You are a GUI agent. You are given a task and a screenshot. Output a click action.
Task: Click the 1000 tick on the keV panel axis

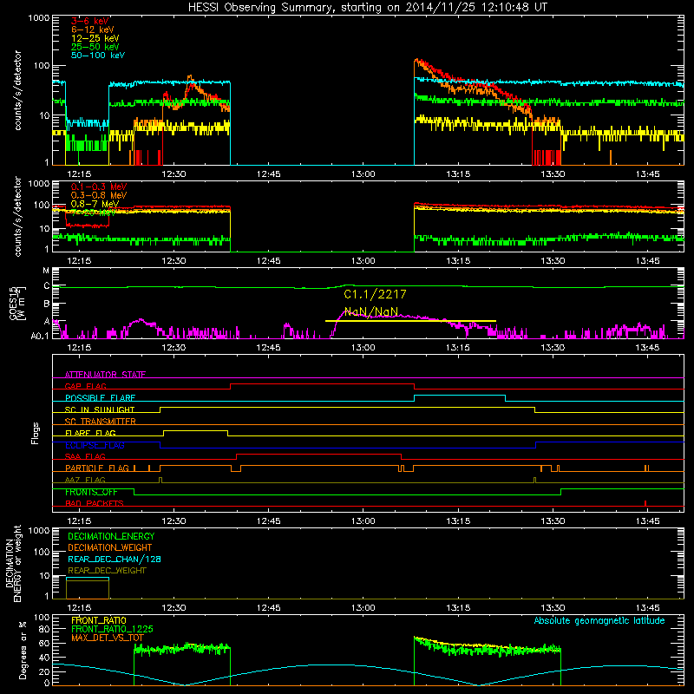(38, 18)
